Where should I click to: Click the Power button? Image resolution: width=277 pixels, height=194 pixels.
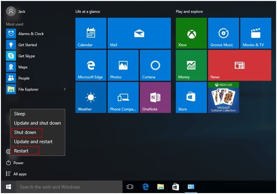[15, 163]
